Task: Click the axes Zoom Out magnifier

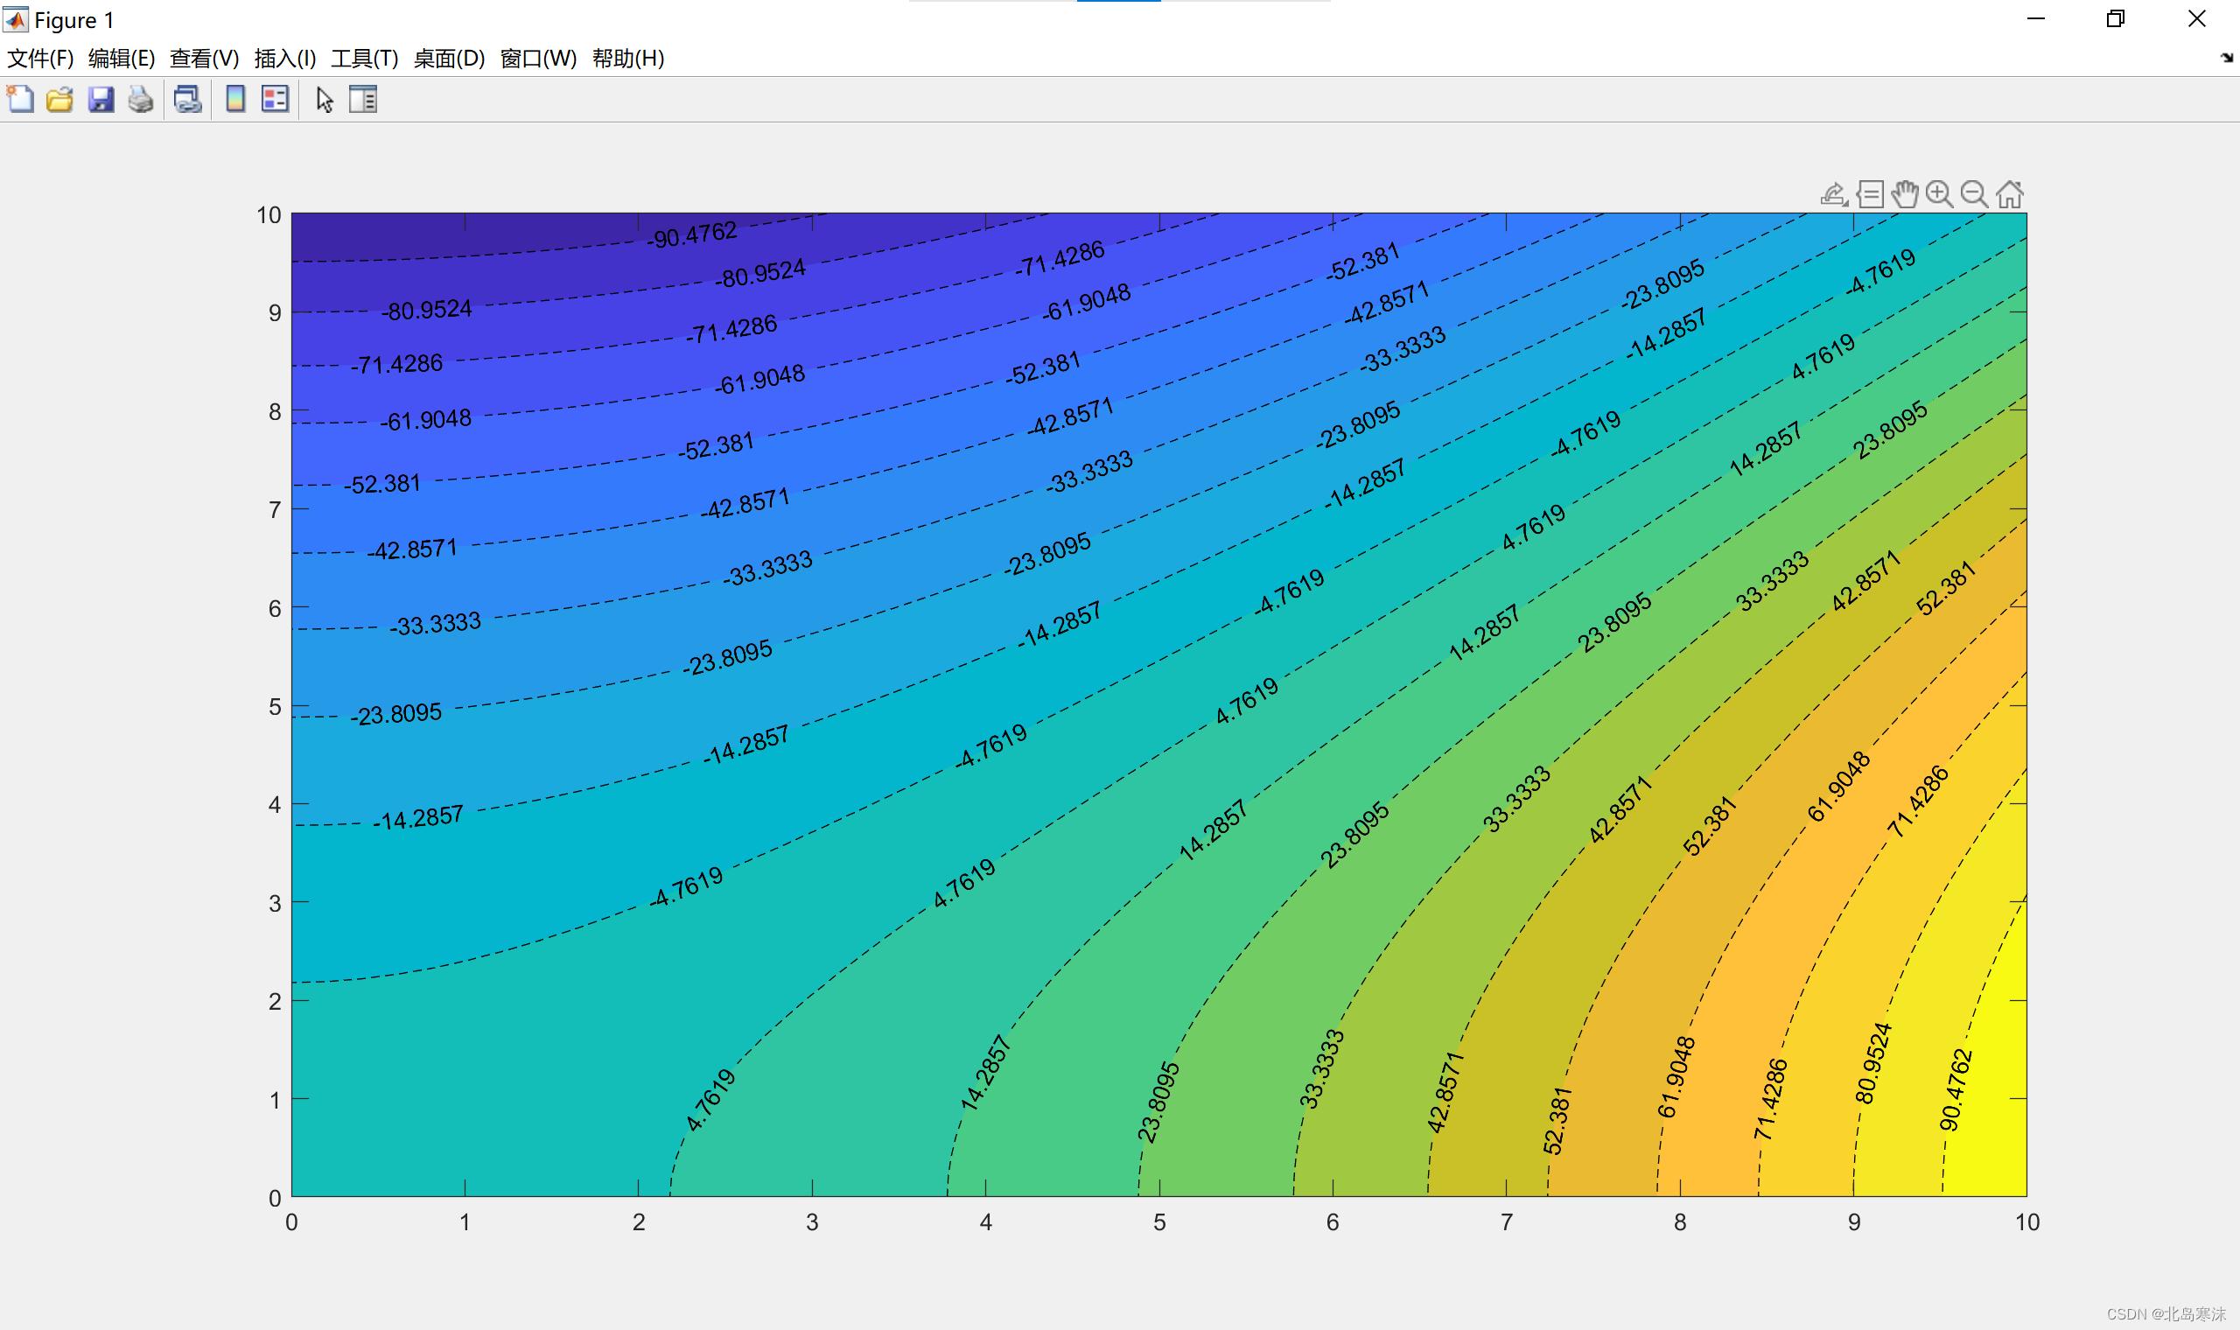Action: coord(1974,193)
